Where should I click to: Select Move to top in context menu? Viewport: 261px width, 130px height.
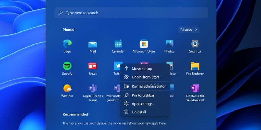tap(145, 69)
